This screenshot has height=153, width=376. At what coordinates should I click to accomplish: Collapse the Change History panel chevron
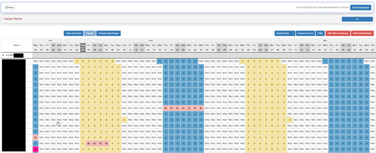[x=357, y=19]
